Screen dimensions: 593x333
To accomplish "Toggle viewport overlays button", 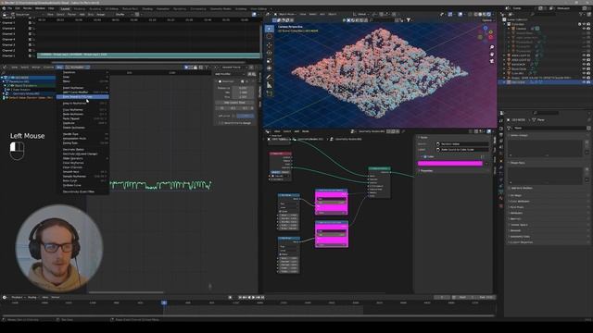I will (x=460, y=15).
